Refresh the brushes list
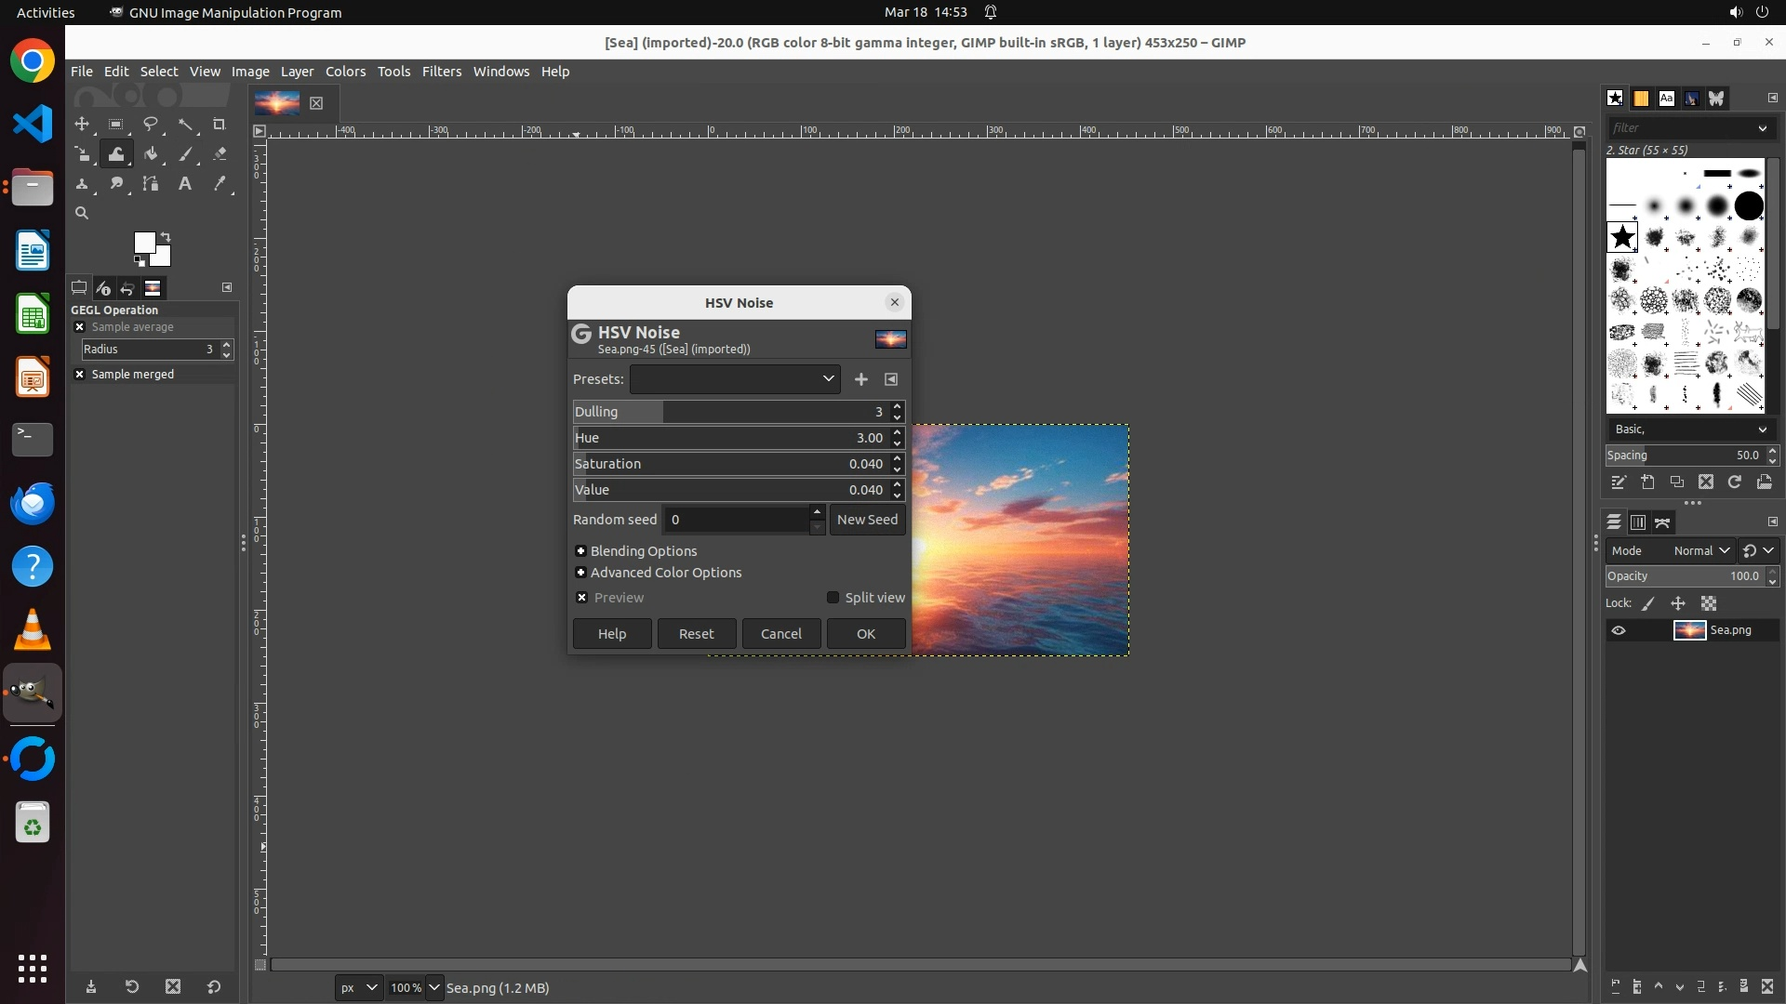The width and height of the screenshot is (1786, 1004). pos(1734,482)
